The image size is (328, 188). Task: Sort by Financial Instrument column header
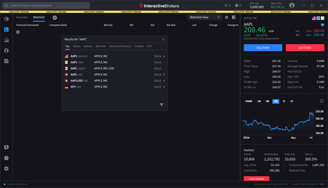coord(27,25)
